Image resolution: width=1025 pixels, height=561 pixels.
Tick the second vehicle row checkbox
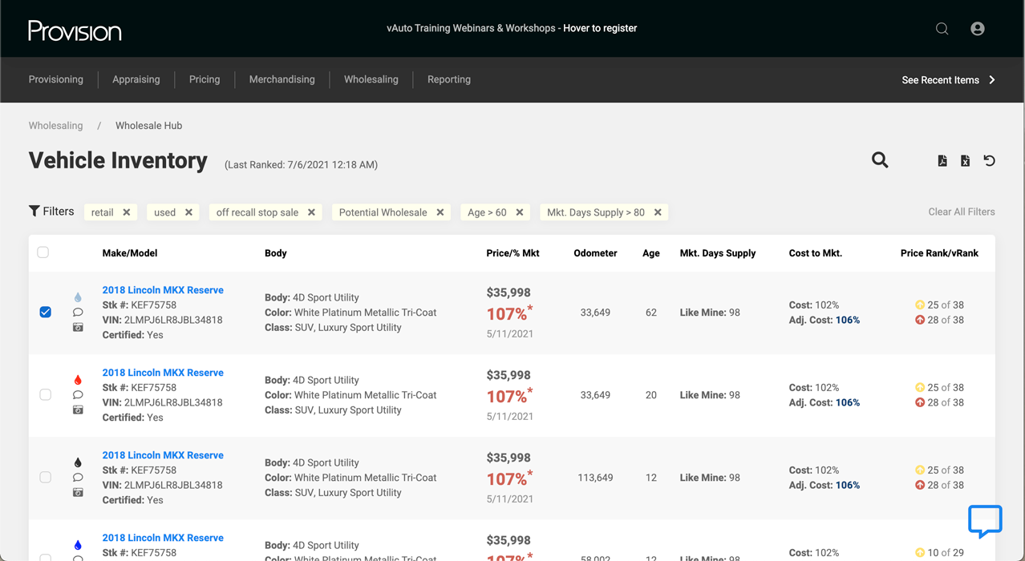tap(46, 394)
